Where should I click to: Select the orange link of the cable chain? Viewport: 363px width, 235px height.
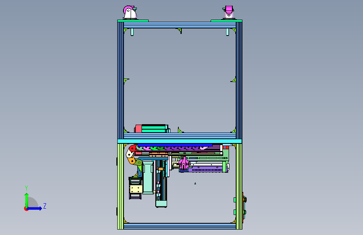click(x=132, y=160)
